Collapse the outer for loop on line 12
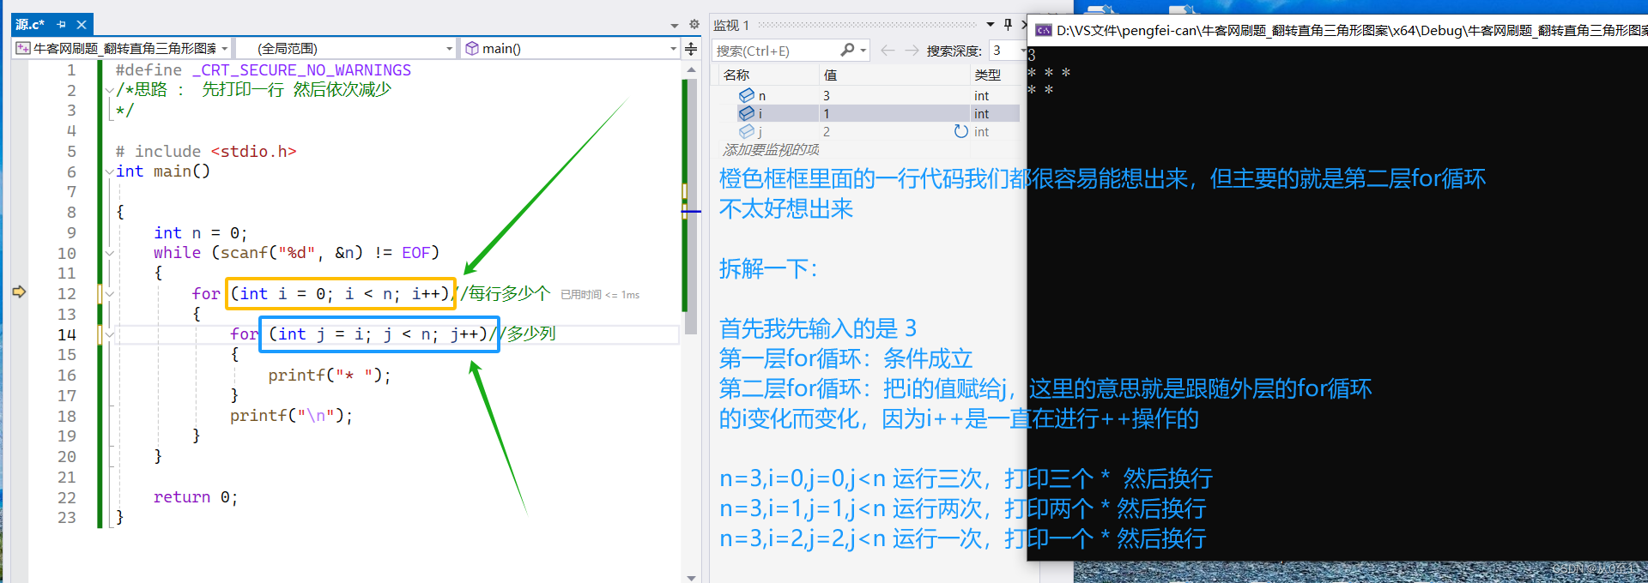The height and width of the screenshot is (583, 1648). click(110, 294)
